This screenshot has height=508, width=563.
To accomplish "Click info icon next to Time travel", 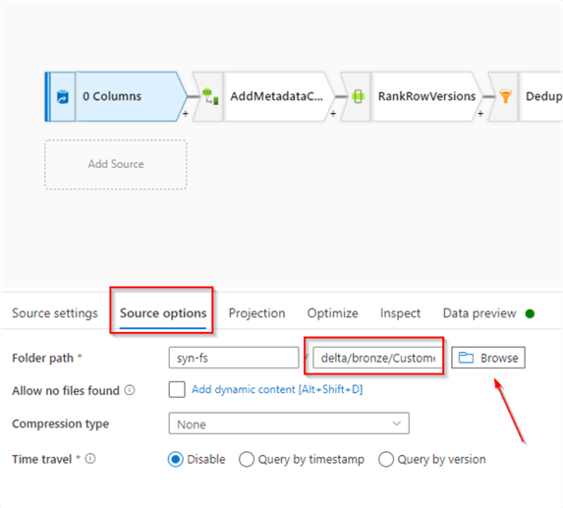I will coord(90,459).
